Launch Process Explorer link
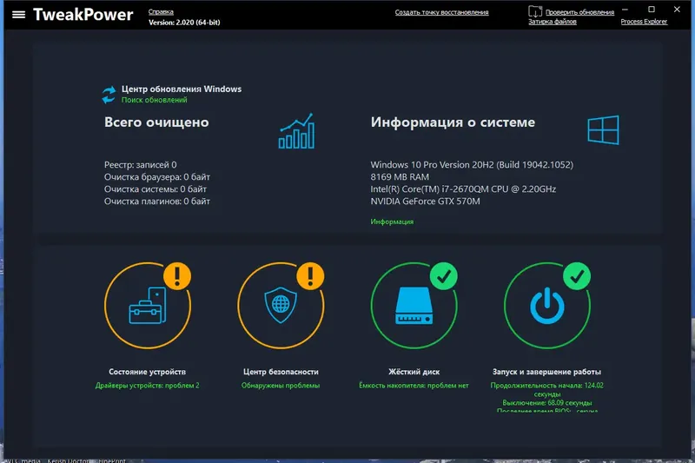 [x=644, y=21]
